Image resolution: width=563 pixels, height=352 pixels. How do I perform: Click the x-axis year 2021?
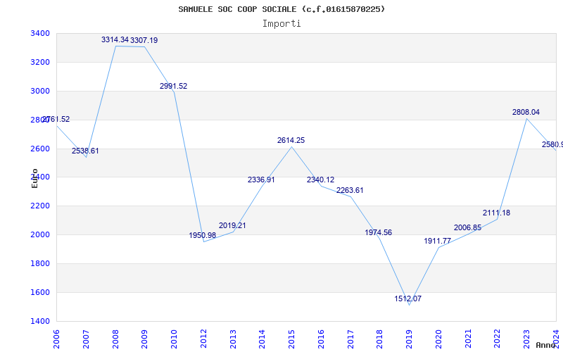(x=468, y=339)
